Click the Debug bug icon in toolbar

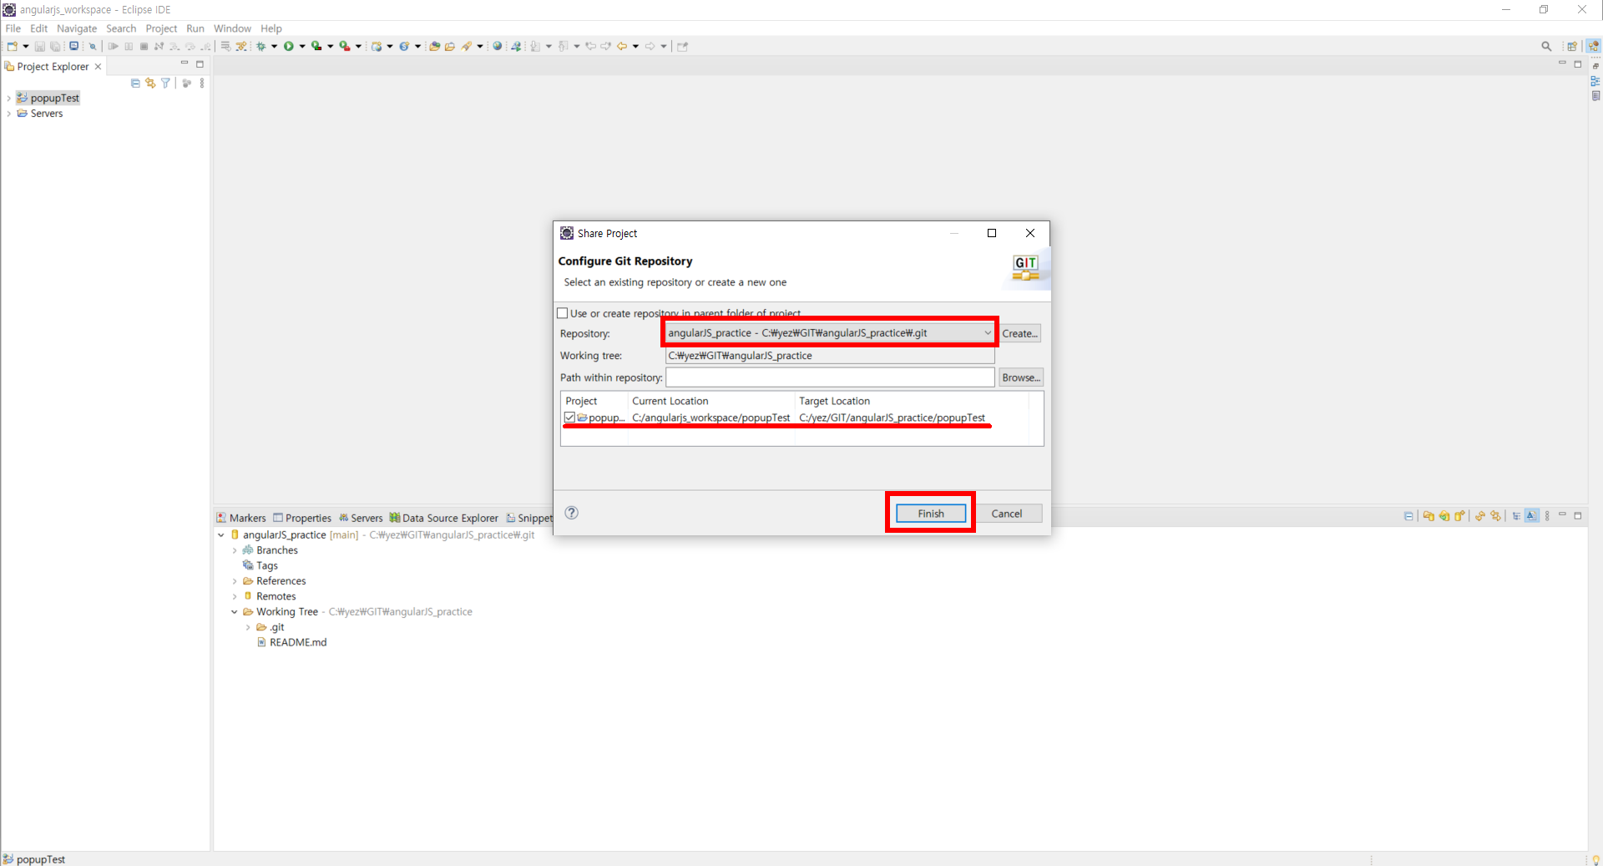(261, 46)
